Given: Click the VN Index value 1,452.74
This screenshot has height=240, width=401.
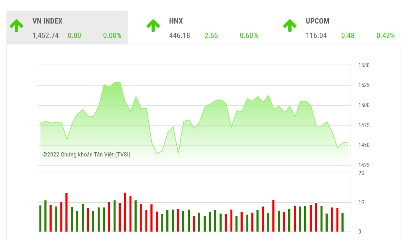Looking at the screenshot, I should coord(46,36).
